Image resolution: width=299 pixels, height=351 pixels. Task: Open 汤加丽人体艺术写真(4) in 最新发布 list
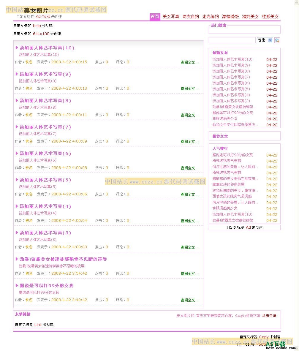231,95
